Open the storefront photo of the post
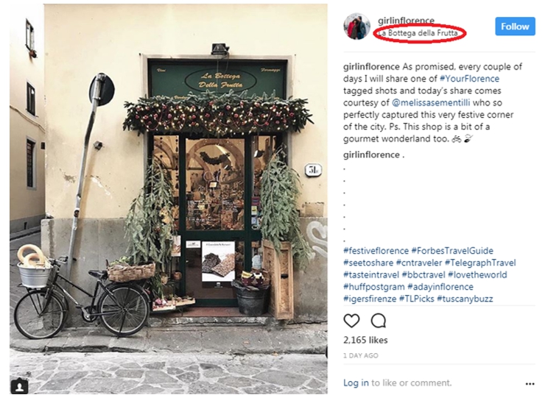548x406 pixels. pyautogui.click(x=169, y=199)
